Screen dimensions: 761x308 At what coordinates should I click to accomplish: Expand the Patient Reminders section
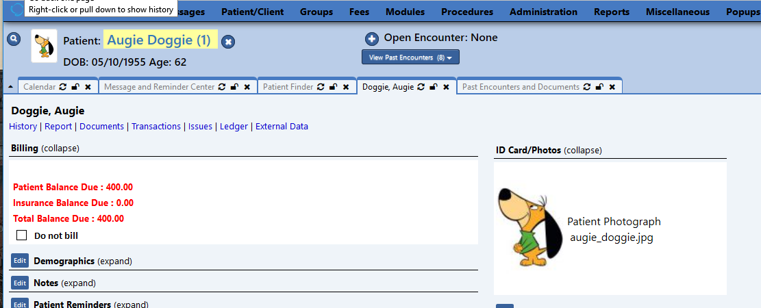[x=131, y=304]
